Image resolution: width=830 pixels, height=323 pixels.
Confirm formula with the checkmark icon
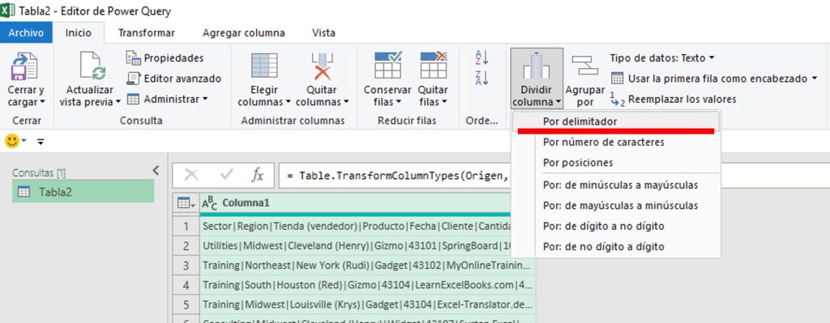coord(227,175)
